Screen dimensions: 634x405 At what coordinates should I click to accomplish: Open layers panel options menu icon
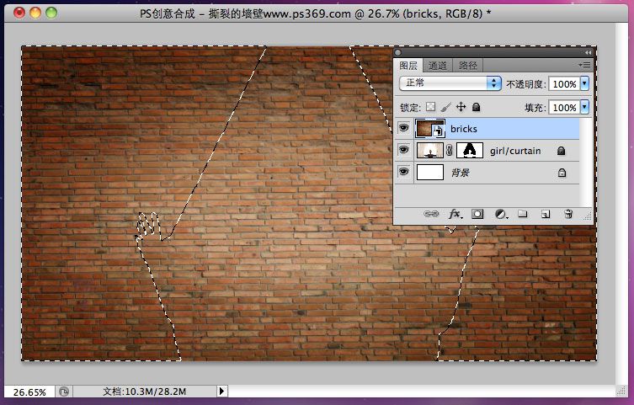[584, 65]
